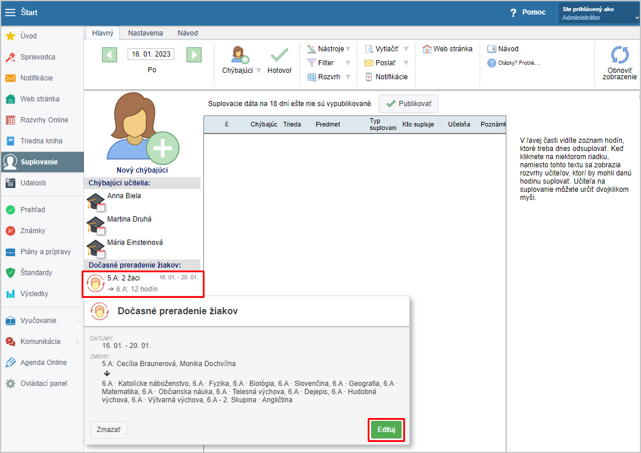
Task: Expand the Chýbajúci dropdown arrow
Action: point(258,71)
